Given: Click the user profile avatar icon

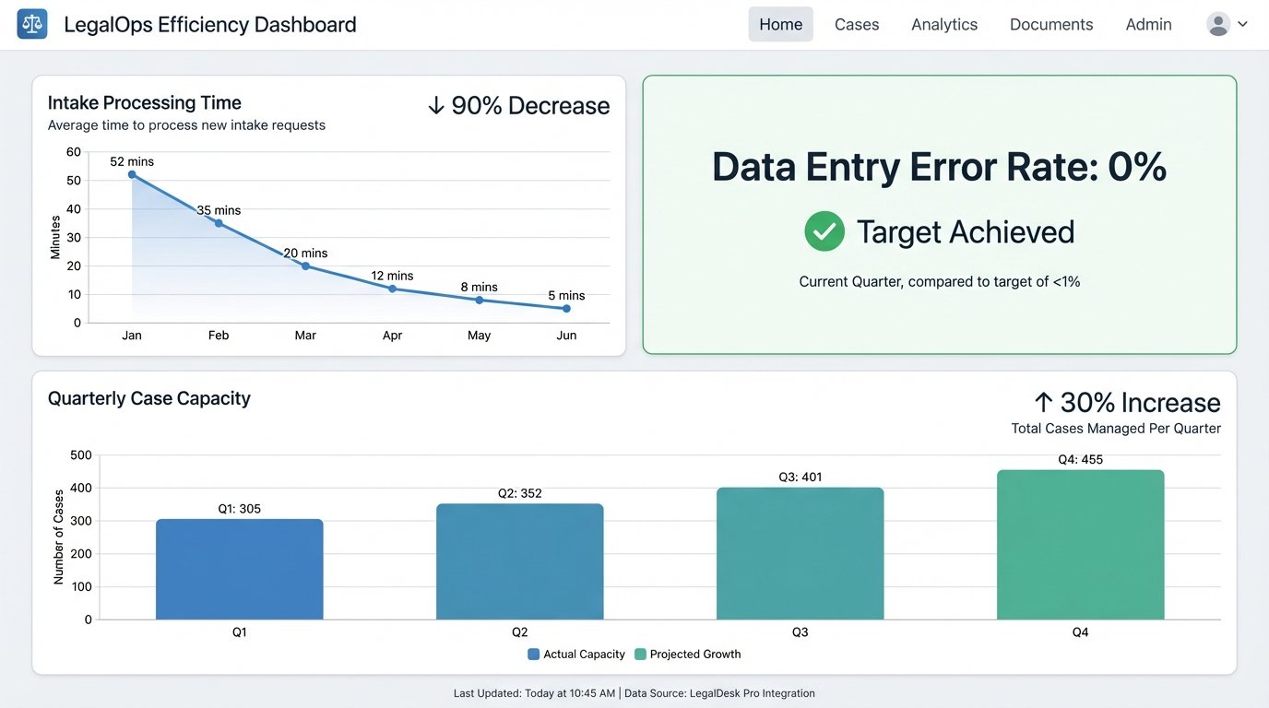Looking at the screenshot, I should pos(1217,23).
